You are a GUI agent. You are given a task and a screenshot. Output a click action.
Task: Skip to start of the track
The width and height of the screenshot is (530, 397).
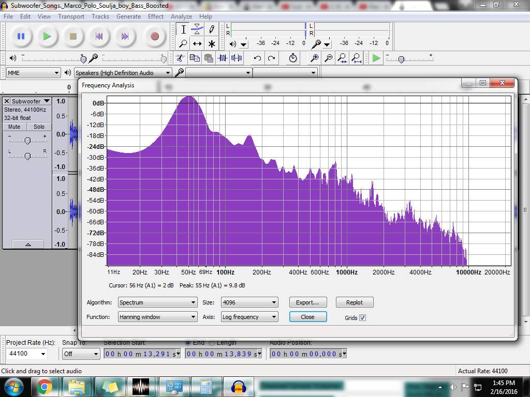[99, 36]
